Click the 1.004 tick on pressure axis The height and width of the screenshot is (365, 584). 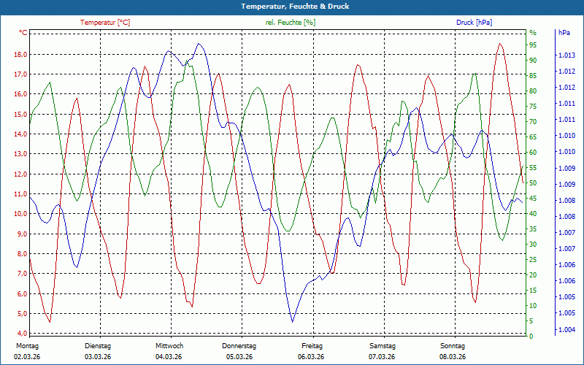566,330
